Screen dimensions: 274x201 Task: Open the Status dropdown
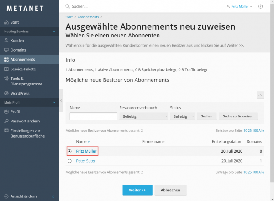tap(183, 116)
